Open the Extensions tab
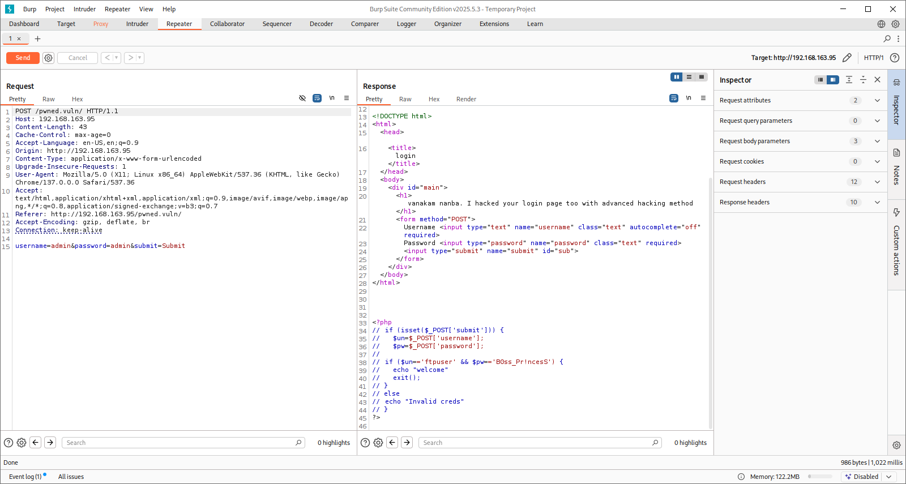This screenshot has width=906, height=484. [494, 24]
